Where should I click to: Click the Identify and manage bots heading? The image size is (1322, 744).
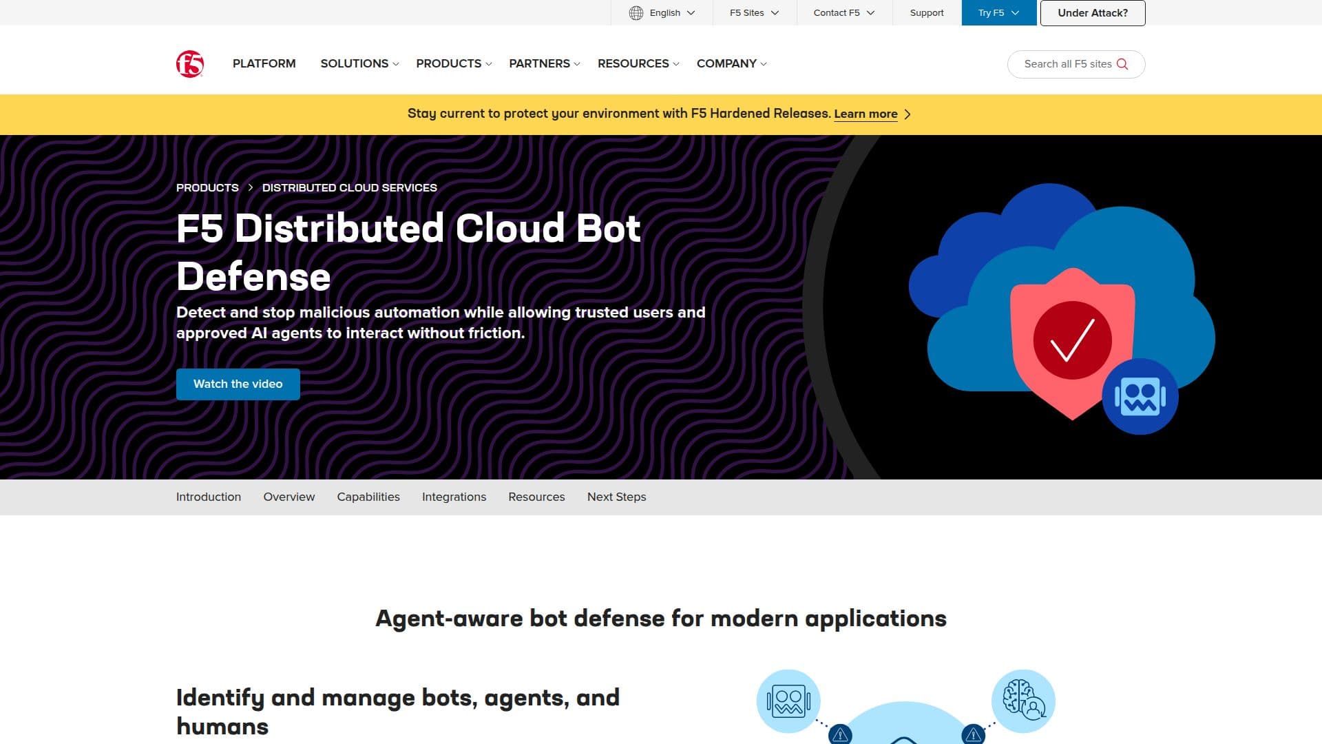coord(398,712)
